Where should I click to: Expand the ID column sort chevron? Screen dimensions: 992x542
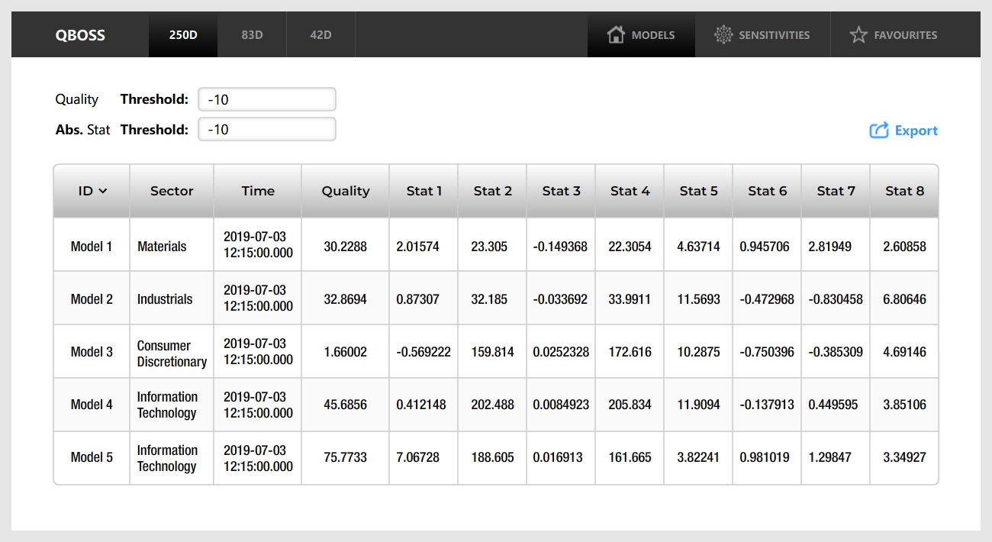103,191
